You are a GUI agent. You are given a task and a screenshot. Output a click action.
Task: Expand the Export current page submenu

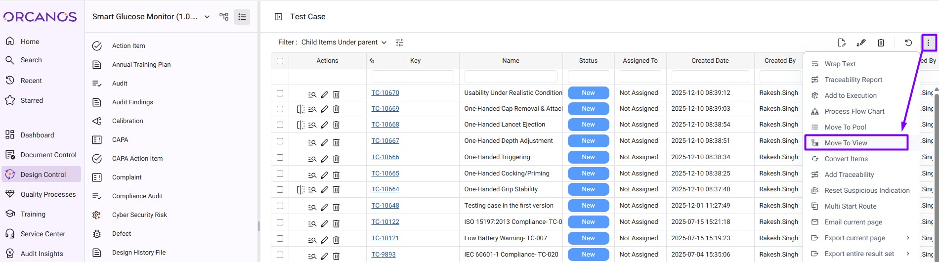pos(907,238)
